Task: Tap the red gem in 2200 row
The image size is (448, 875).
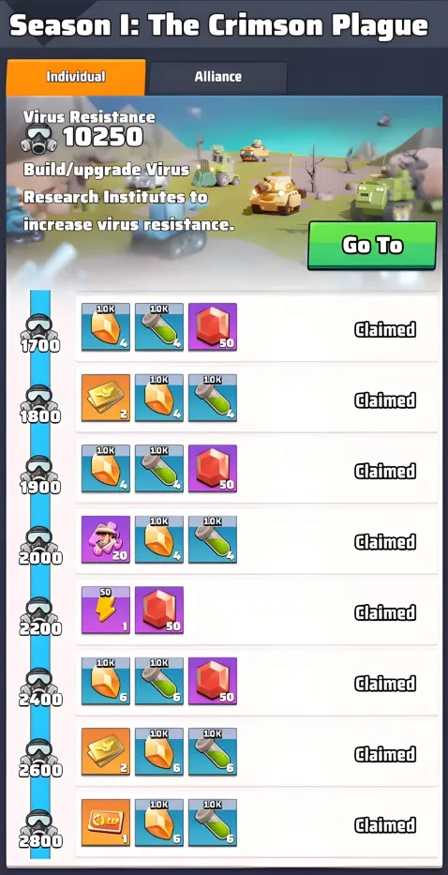Action: (x=159, y=611)
